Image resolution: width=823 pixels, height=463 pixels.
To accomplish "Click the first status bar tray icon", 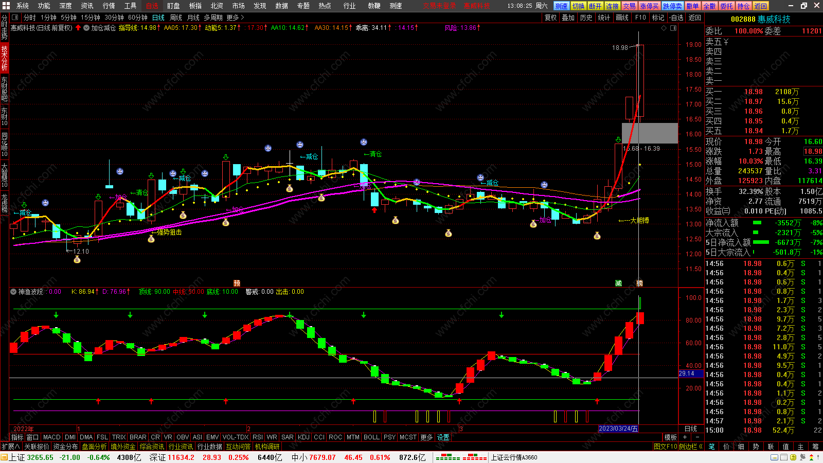I will [x=774, y=457].
